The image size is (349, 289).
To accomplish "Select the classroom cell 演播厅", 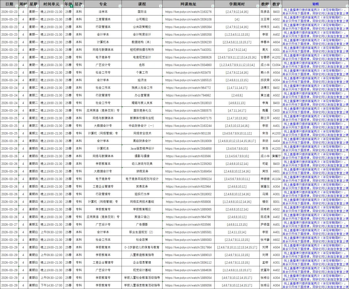I will 276,156.
